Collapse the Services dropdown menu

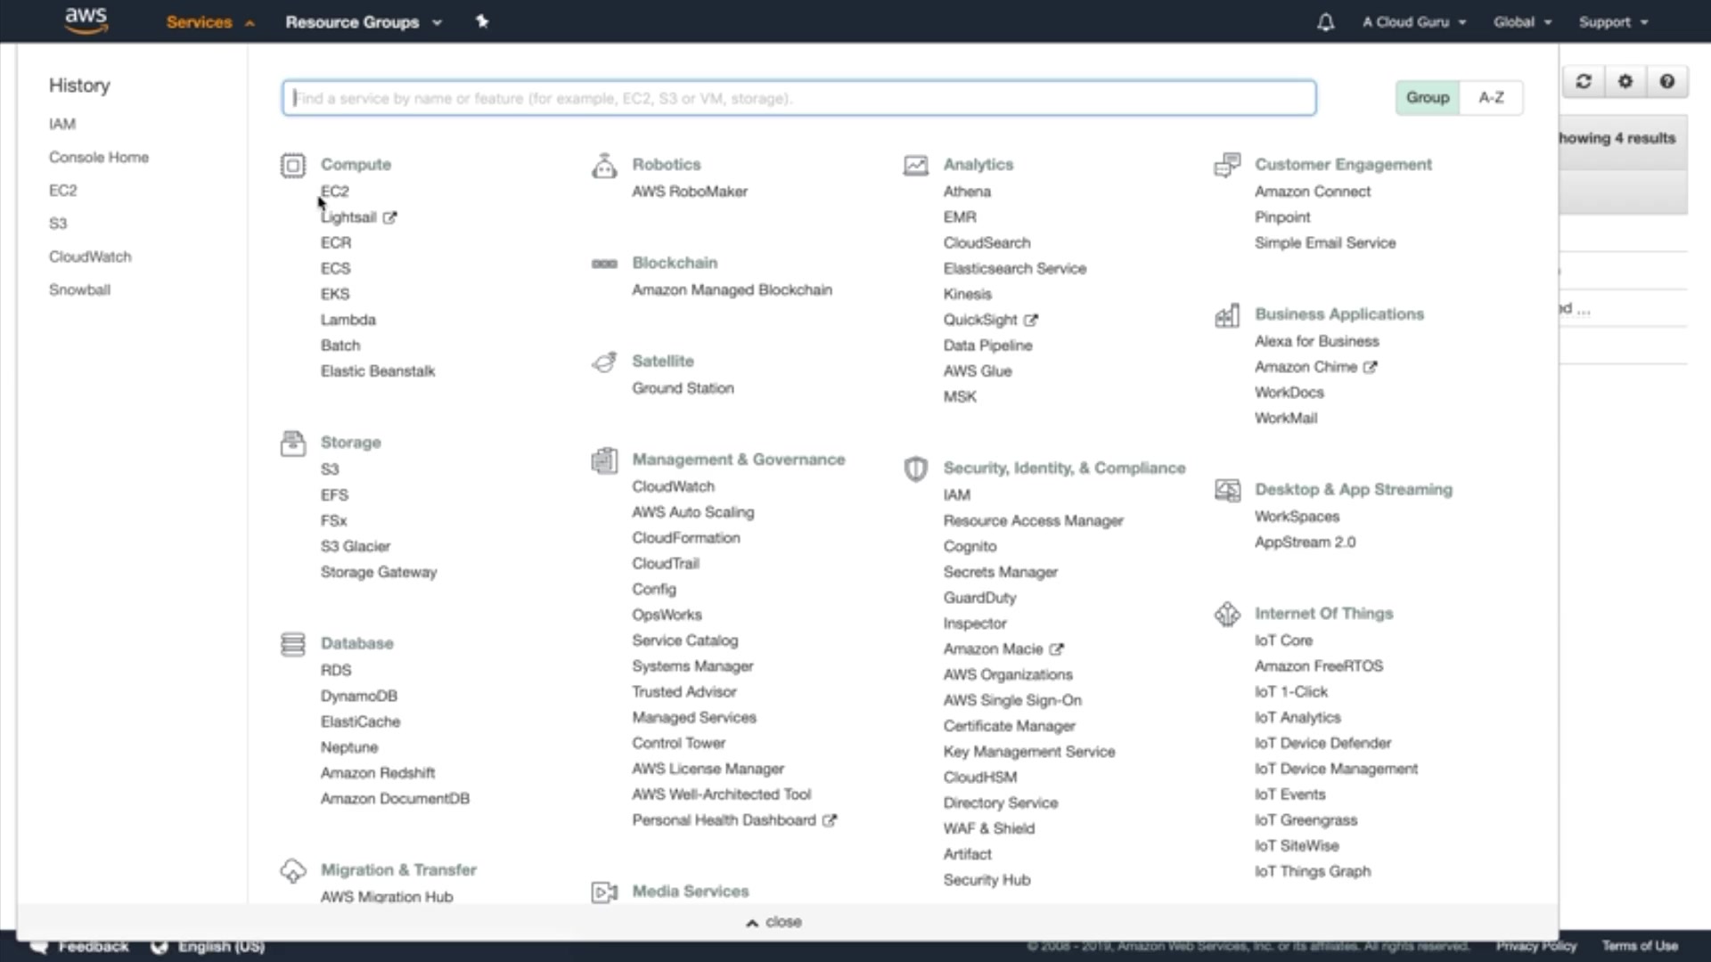[x=209, y=22]
